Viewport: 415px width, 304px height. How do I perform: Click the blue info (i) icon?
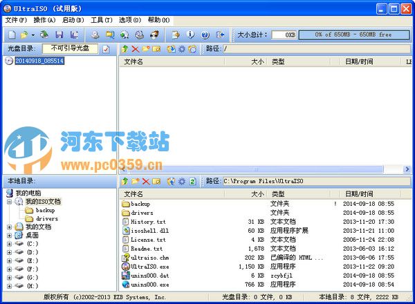(x=190, y=35)
